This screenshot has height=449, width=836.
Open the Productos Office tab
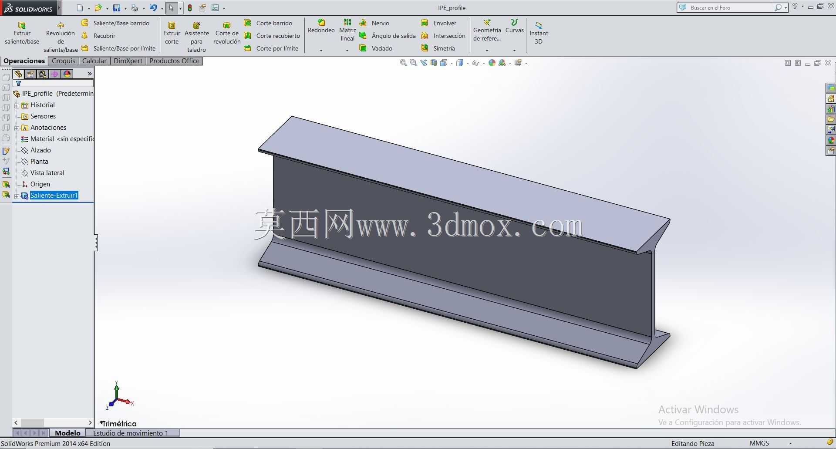174,61
